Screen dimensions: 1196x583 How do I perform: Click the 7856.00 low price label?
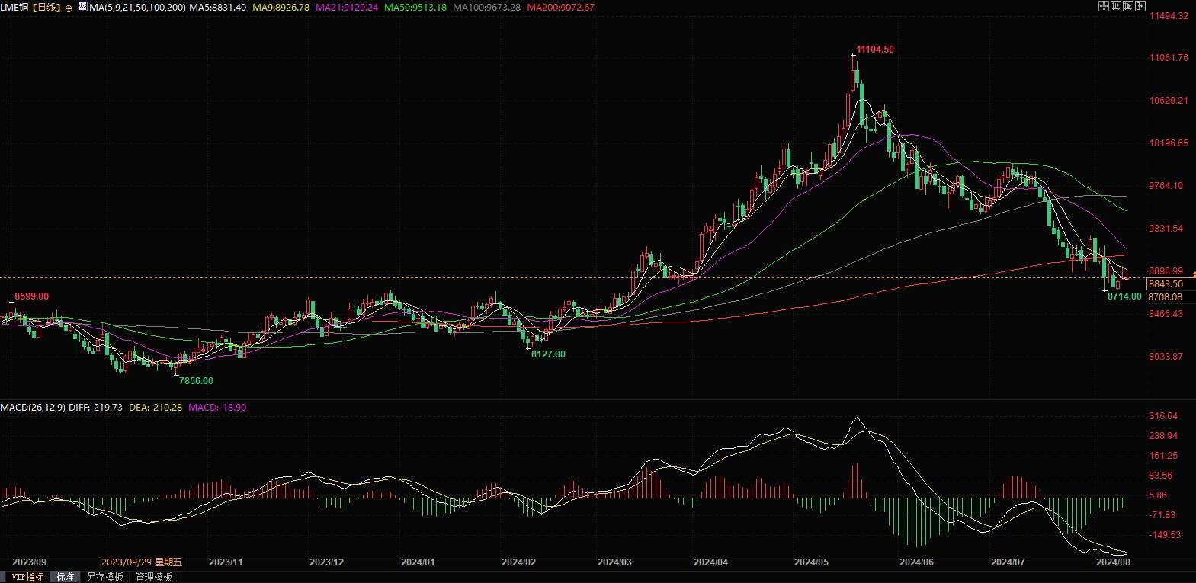pyautogui.click(x=196, y=381)
